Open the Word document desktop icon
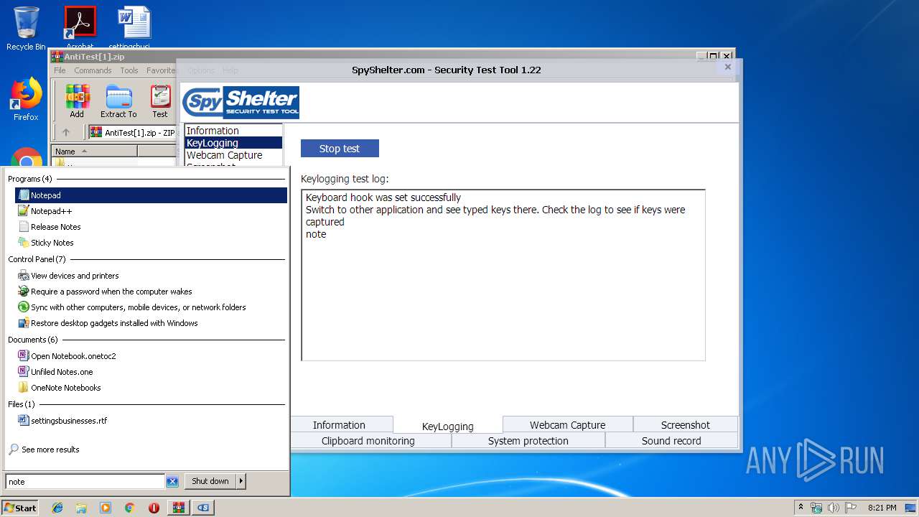 pyautogui.click(x=134, y=27)
